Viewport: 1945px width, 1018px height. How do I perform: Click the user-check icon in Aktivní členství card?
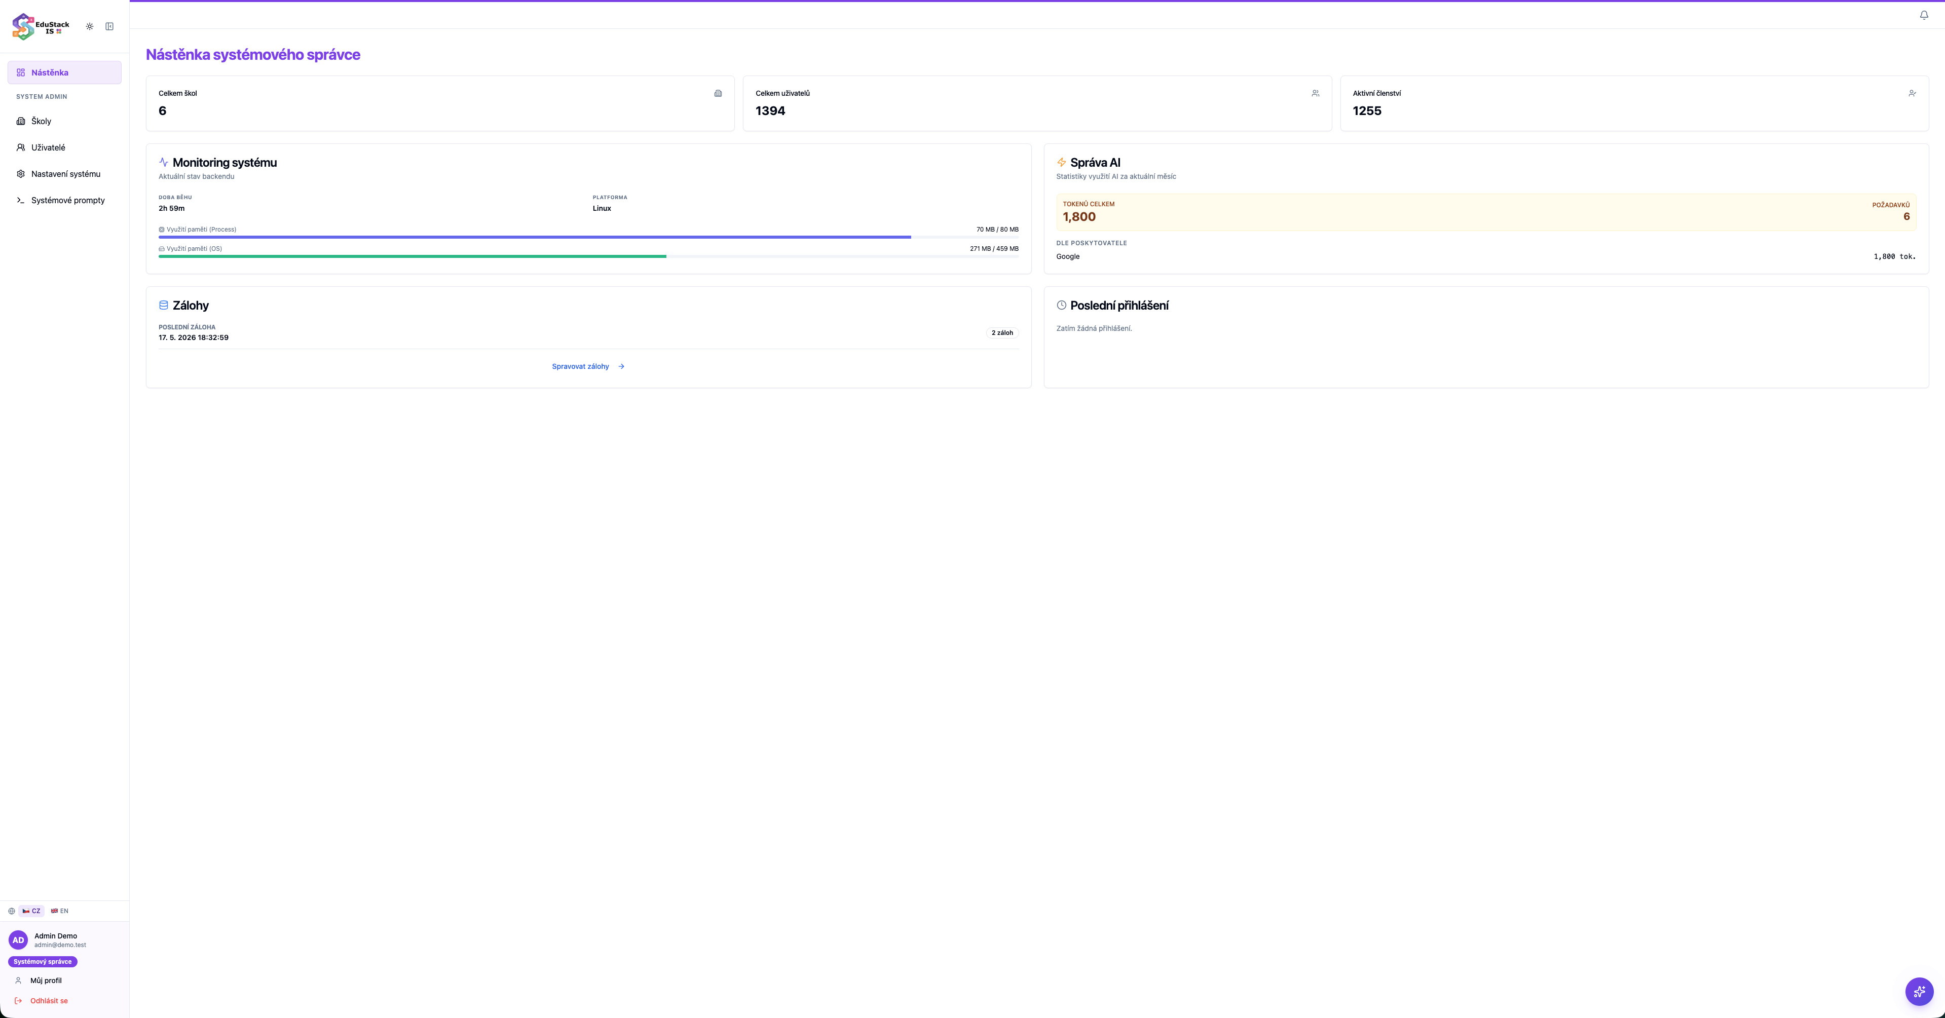(x=1912, y=94)
